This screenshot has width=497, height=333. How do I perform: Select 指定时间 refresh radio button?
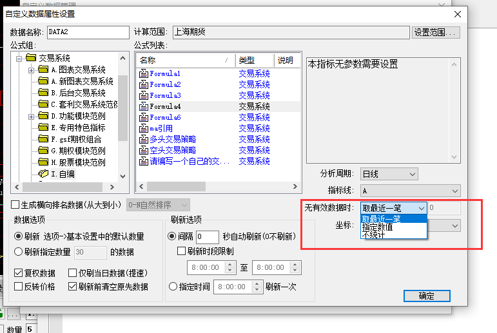tap(173, 287)
